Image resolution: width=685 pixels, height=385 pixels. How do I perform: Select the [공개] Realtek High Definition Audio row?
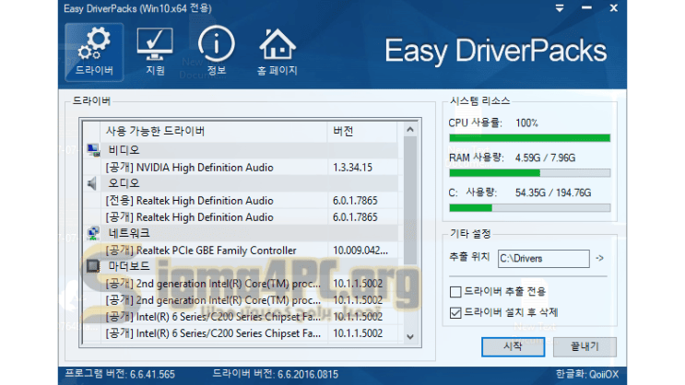(241, 217)
